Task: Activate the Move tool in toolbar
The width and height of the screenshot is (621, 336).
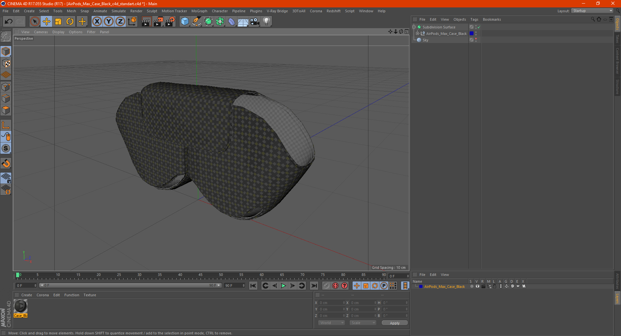Action: point(47,22)
